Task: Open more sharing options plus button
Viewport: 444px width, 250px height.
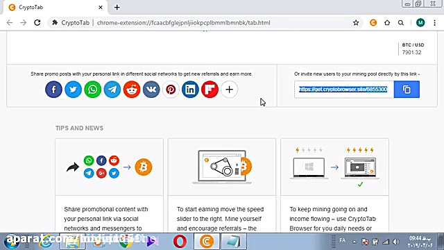Action: (229, 90)
